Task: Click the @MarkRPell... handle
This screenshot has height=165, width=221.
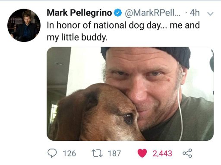Action: 152,13
